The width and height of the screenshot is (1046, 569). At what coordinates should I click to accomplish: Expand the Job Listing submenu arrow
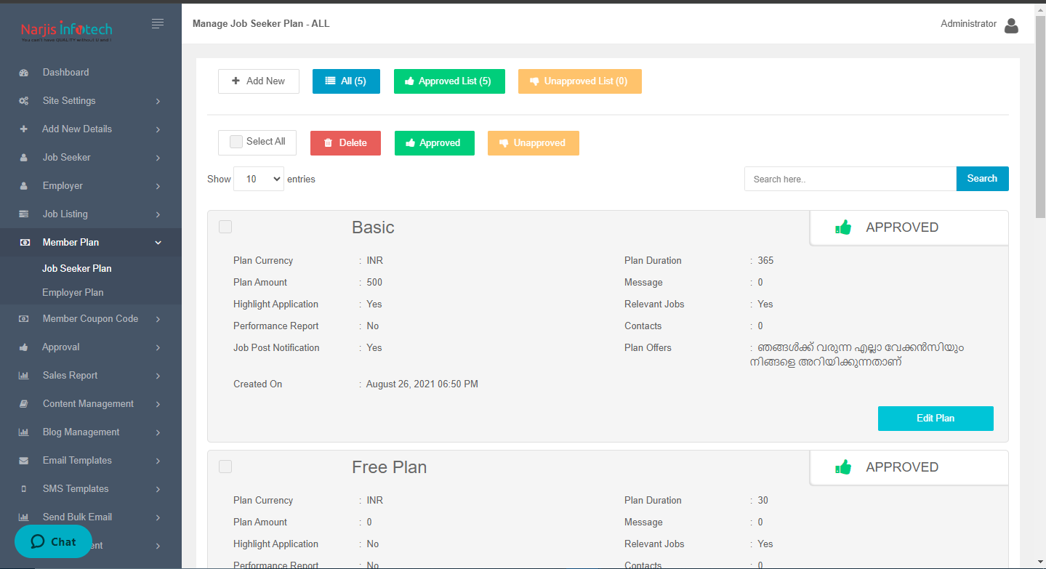pyautogui.click(x=158, y=214)
